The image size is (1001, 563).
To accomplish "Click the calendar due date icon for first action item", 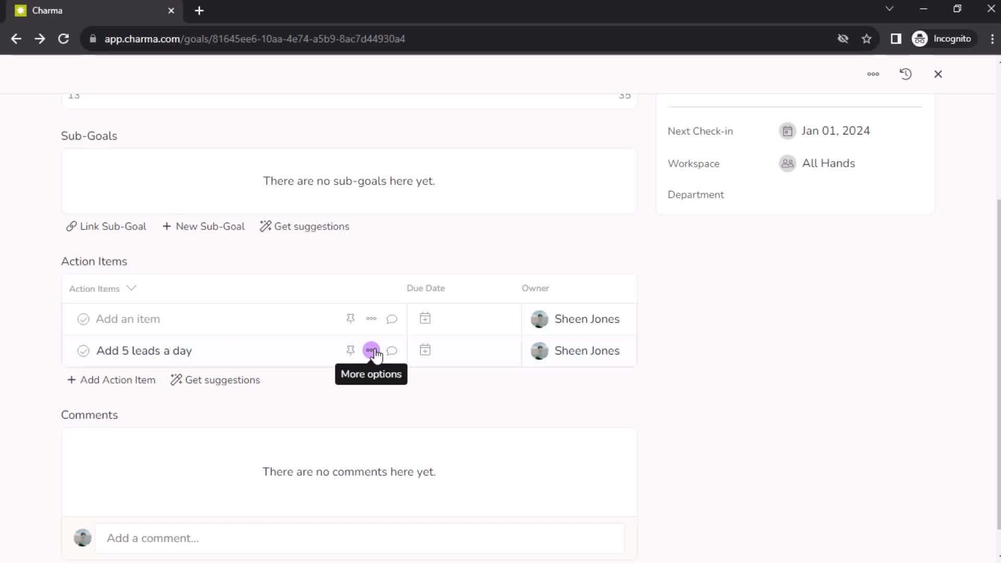I will pyautogui.click(x=425, y=319).
